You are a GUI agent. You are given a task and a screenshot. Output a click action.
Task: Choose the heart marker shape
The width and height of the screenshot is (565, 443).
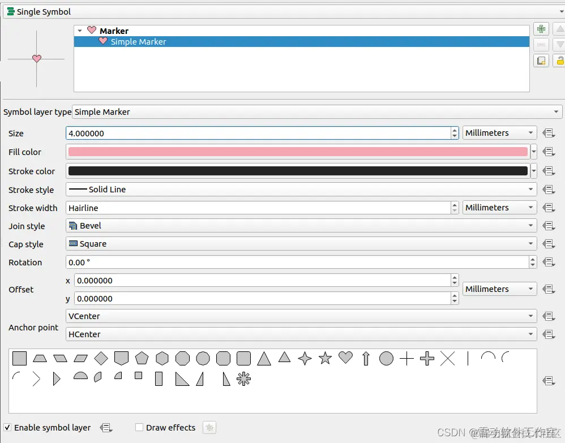coord(345,358)
